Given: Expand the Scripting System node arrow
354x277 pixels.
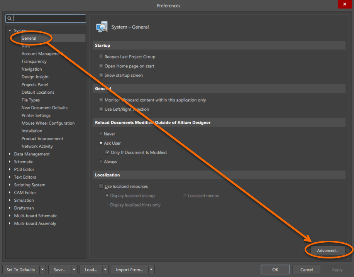Looking at the screenshot, I should (10, 185).
